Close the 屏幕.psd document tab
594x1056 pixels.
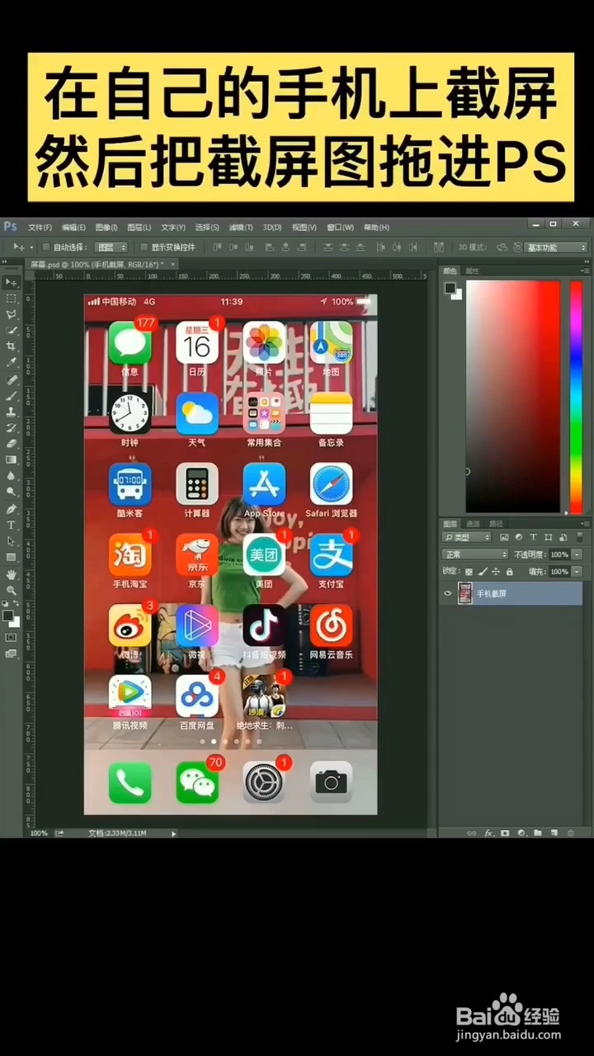pos(173,264)
